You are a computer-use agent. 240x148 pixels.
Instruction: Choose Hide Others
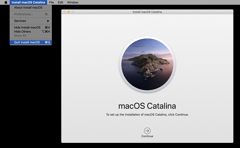(x=31, y=32)
